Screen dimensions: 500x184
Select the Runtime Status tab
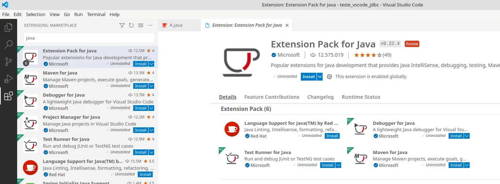point(361,97)
